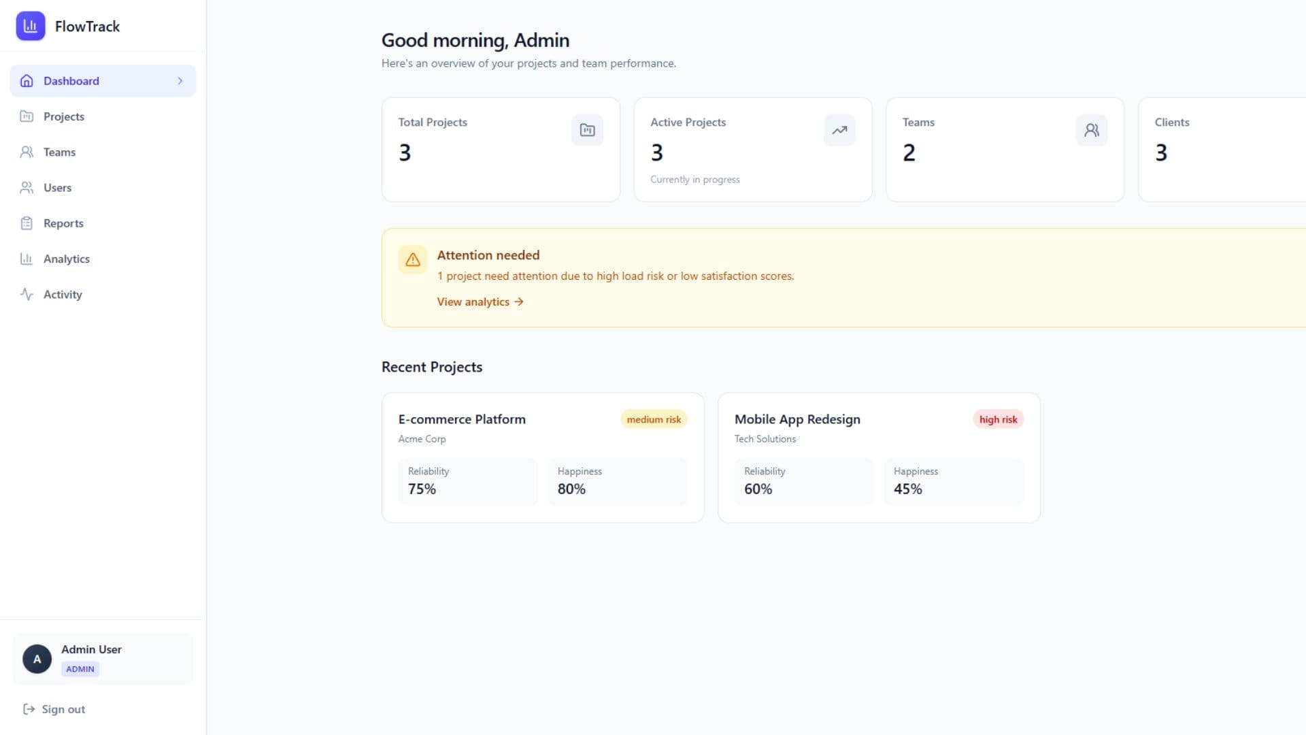Open the Mobile App Redesign project title
Image resolution: width=1306 pixels, height=735 pixels.
(797, 419)
